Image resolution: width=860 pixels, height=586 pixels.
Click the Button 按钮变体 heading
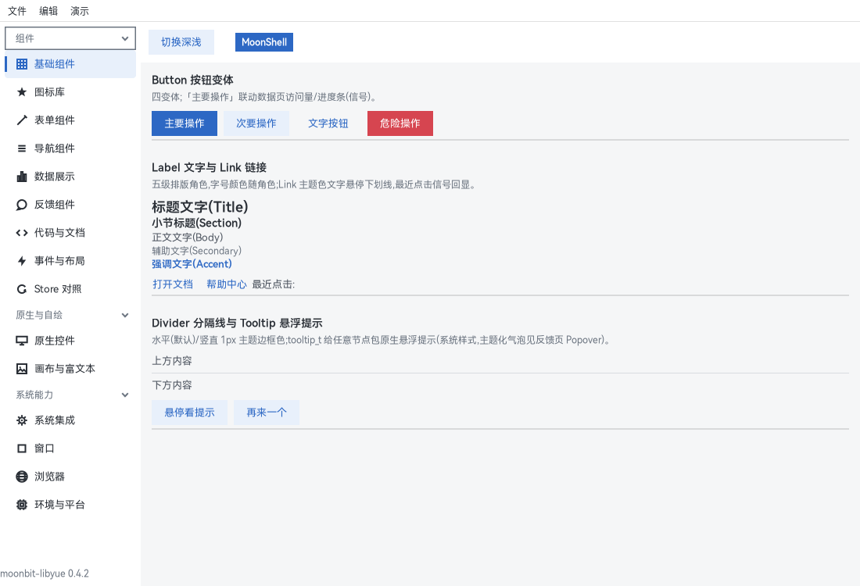[x=192, y=80]
